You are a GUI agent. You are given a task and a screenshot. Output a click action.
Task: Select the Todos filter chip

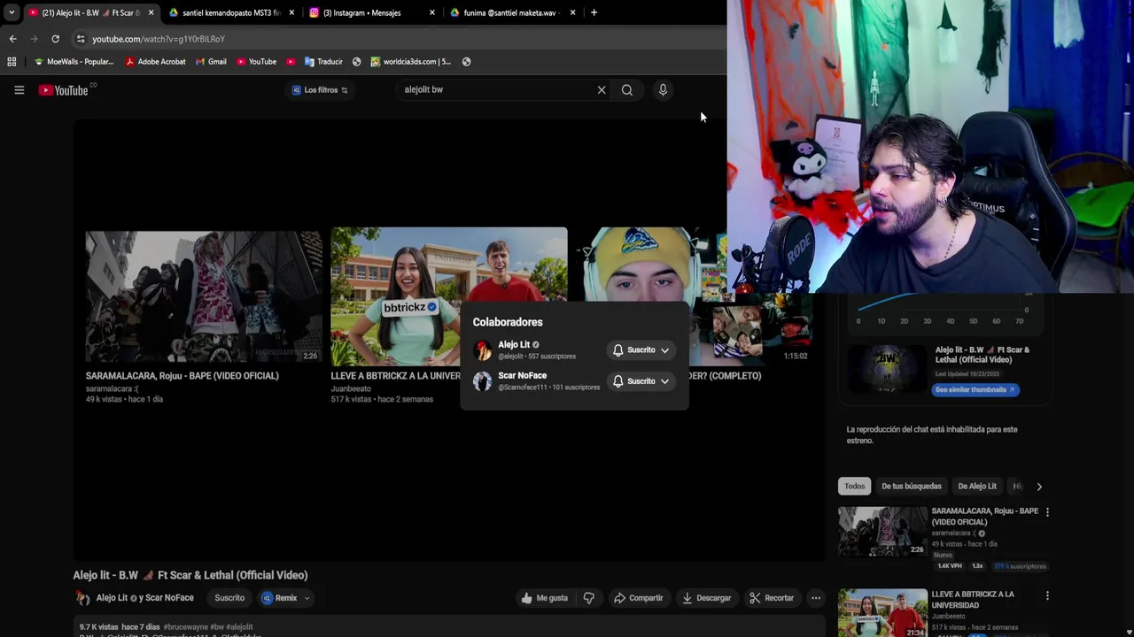(854, 486)
